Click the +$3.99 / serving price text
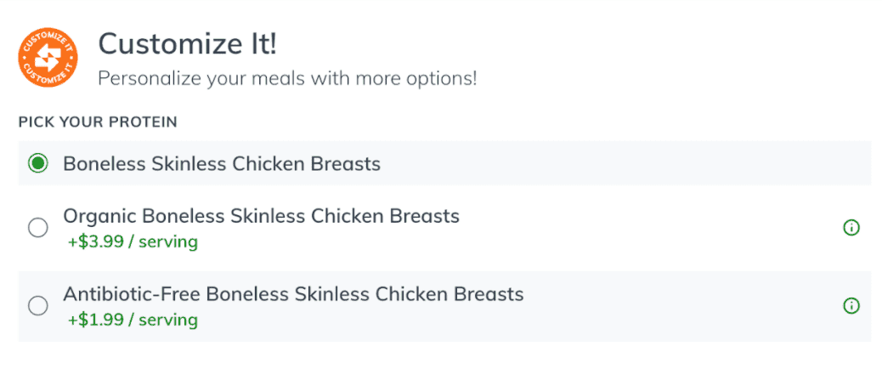Image resolution: width=882 pixels, height=369 pixels. pos(133,242)
